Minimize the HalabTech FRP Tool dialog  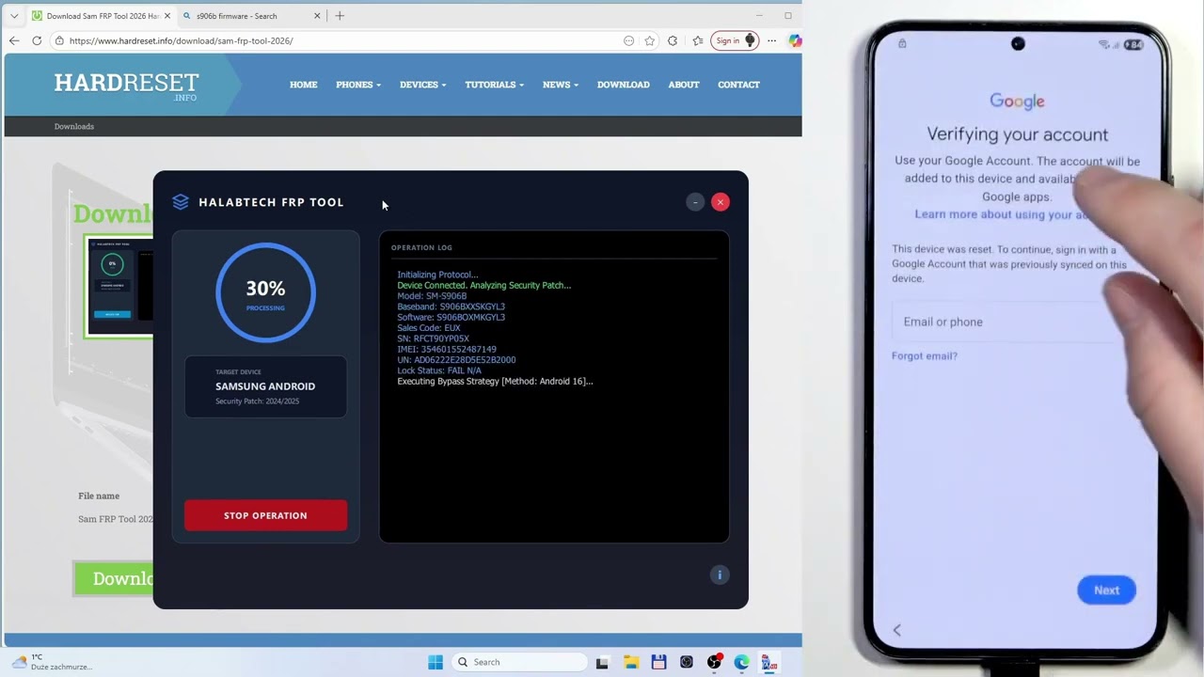695,202
